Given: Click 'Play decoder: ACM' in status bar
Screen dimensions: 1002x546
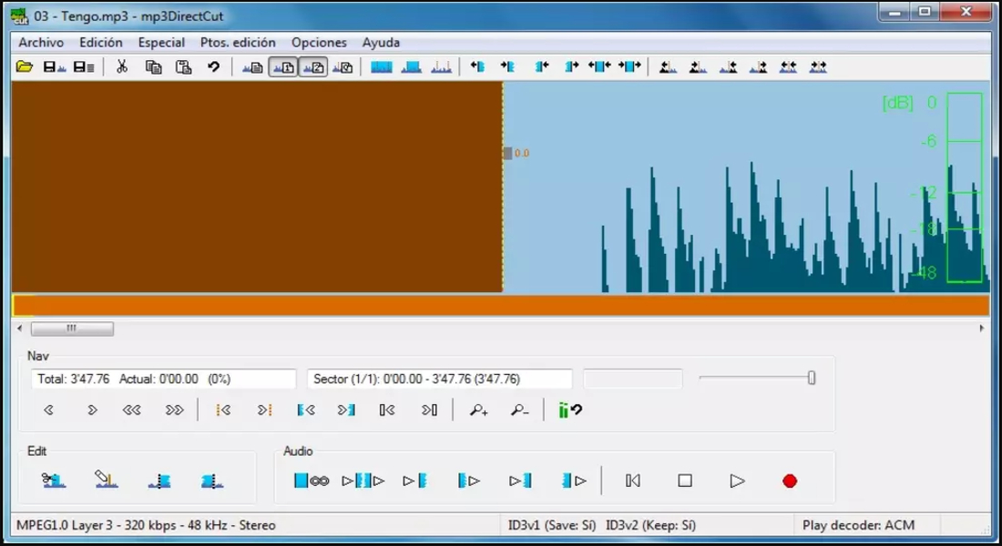Looking at the screenshot, I should [858, 525].
